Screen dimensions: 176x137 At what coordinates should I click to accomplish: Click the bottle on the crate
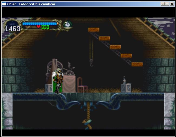coord(124,80)
